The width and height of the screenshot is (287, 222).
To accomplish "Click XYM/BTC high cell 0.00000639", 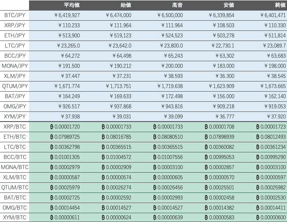I will 168,218.
